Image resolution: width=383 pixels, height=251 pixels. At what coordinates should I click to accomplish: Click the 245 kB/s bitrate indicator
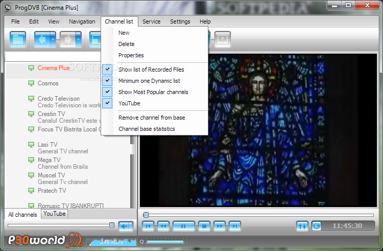point(112,242)
